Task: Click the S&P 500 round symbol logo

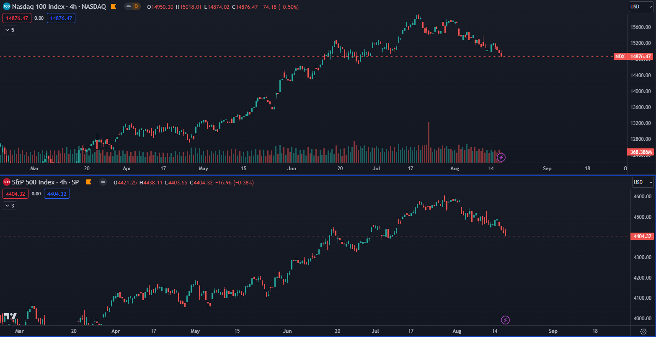Action: click(7, 182)
